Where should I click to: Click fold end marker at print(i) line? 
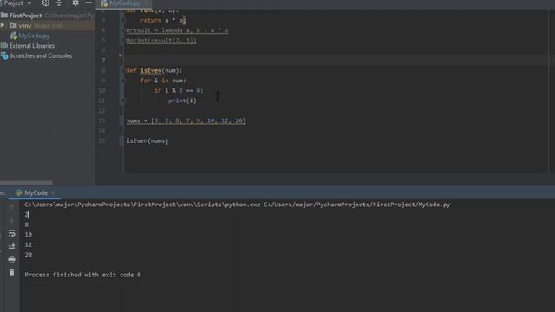(x=123, y=101)
